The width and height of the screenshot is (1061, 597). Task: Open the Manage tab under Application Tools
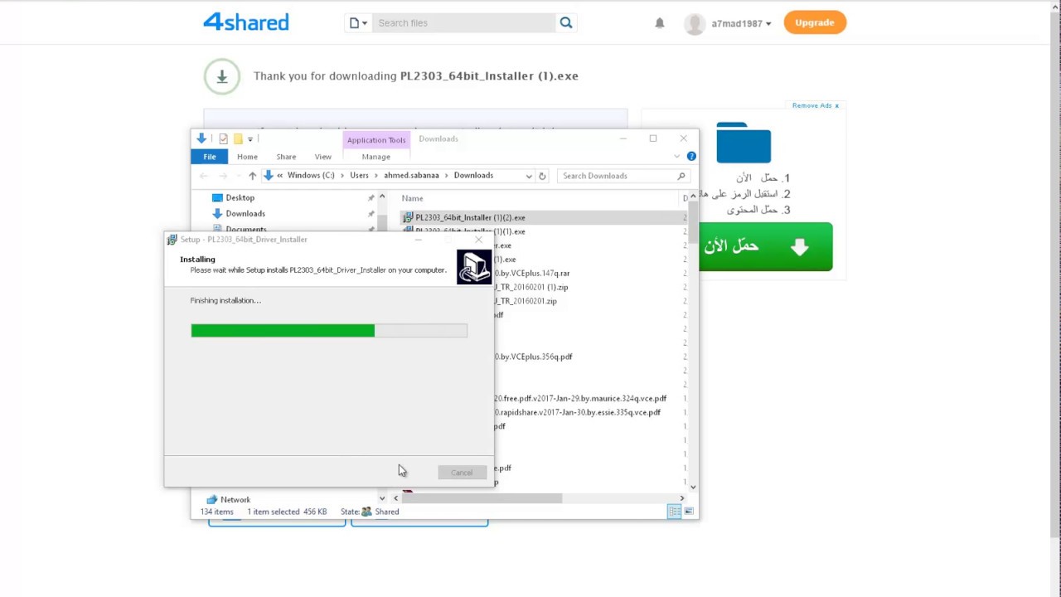click(375, 157)
